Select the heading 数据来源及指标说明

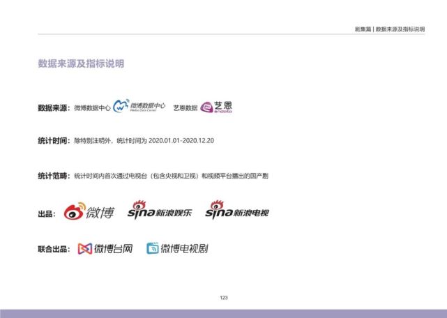tap(81, 63)
